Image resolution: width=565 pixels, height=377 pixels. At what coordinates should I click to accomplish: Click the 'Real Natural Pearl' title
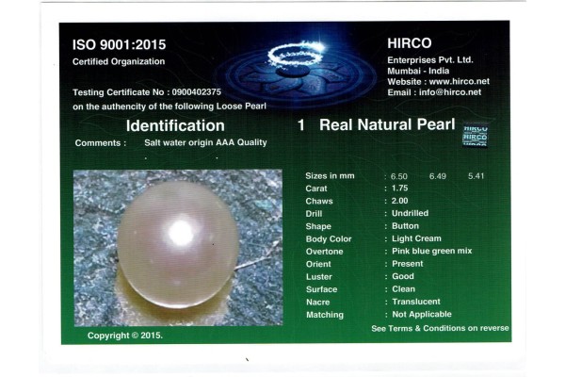[x=387, y=124]
